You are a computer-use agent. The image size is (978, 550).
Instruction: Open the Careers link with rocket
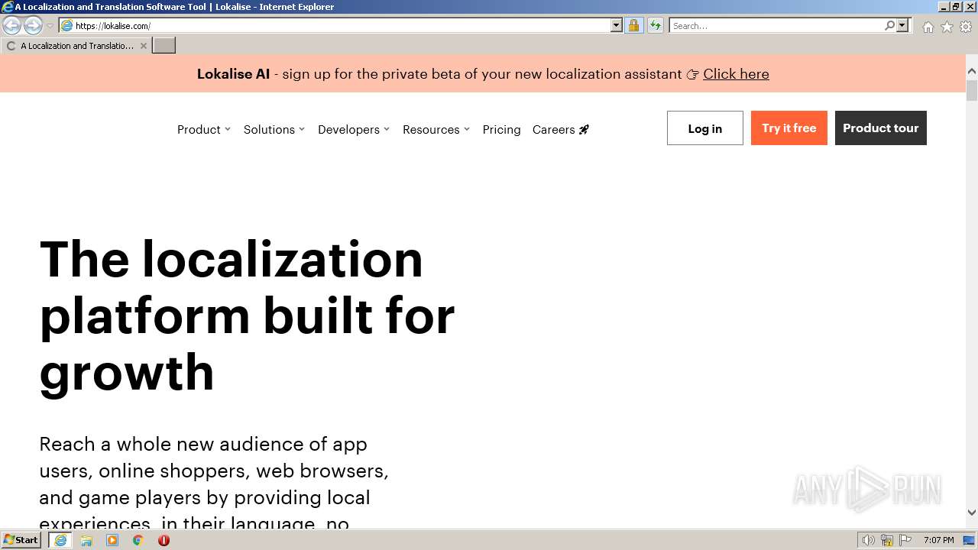click(561, 130)
